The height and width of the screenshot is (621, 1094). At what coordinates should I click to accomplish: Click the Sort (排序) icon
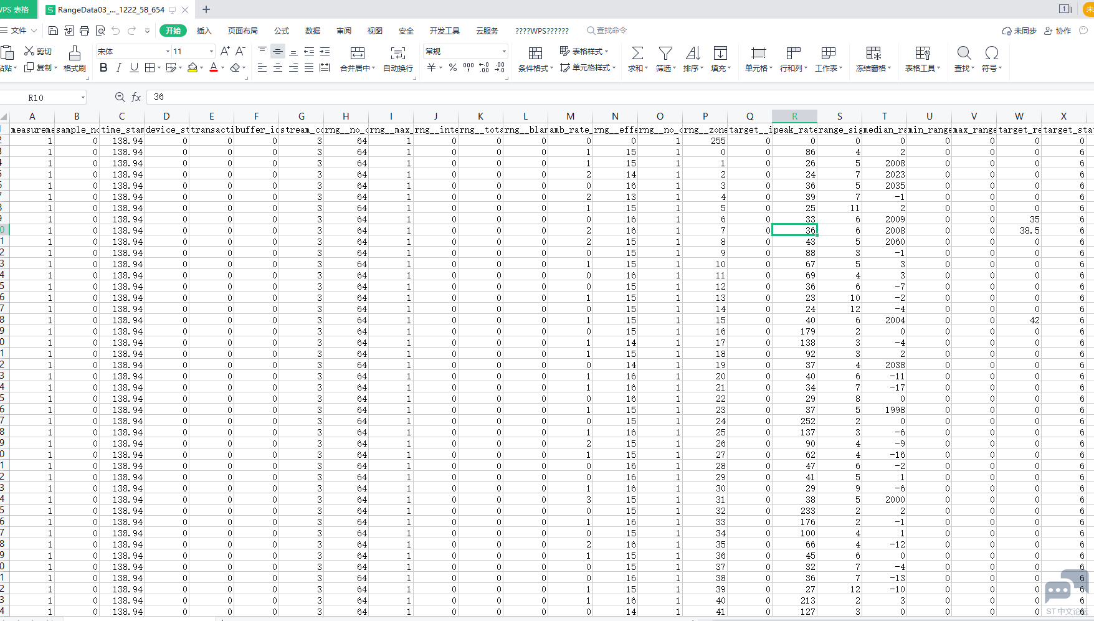(x=693, y=54)
